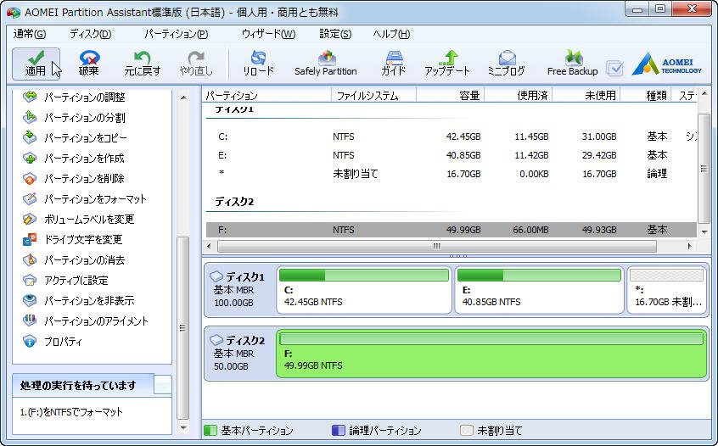Click the 破棄 (Discard) toolbar icon
The image size is (718, 446).
[89, 64]
